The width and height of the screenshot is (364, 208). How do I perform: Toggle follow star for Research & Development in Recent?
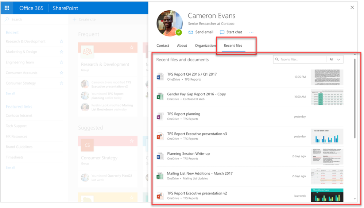[x=61, y=41]
